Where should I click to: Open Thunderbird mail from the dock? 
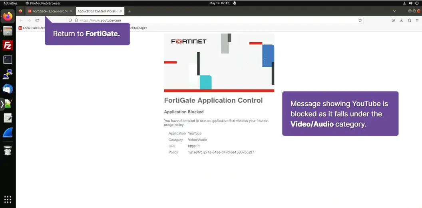[x=8, y=89]
